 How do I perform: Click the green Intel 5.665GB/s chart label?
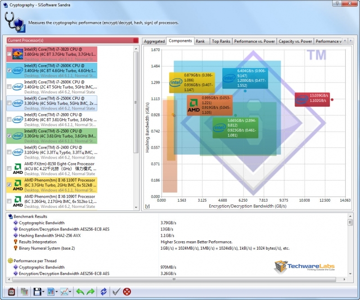tap(235, 128)
